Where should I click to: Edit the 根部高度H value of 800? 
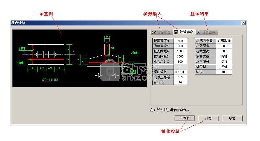180,41
